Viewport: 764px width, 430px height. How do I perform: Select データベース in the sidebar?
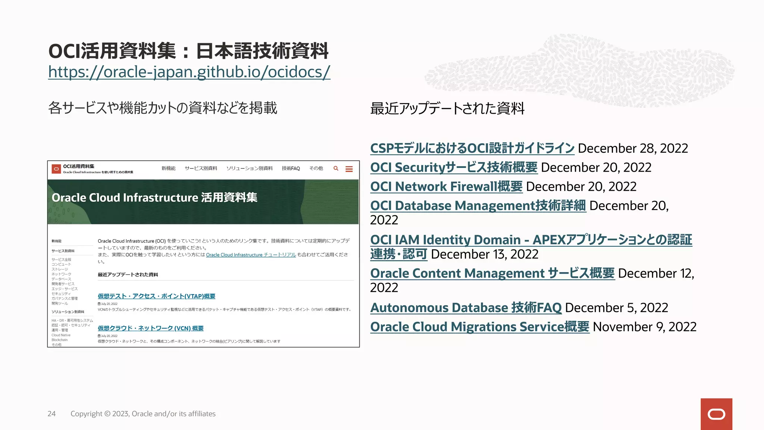[61, 279]
